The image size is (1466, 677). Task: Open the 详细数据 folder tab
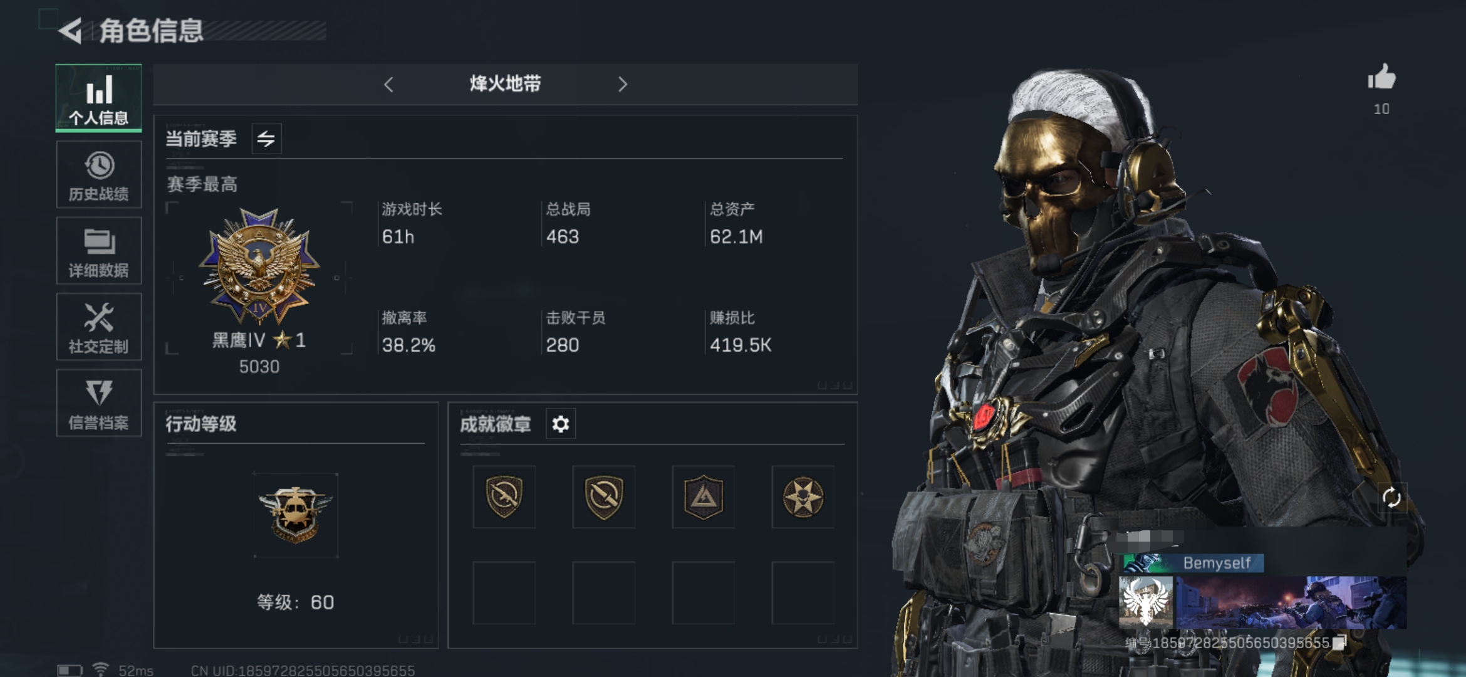pos(99,251)
